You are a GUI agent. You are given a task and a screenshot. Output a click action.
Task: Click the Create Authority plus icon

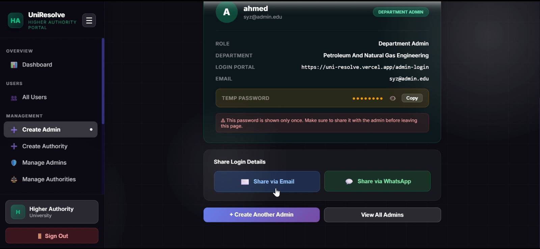(x=14, y=146)
